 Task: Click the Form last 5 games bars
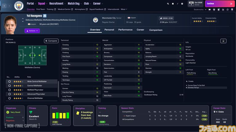pyautogui.click(x=60, y=115)
